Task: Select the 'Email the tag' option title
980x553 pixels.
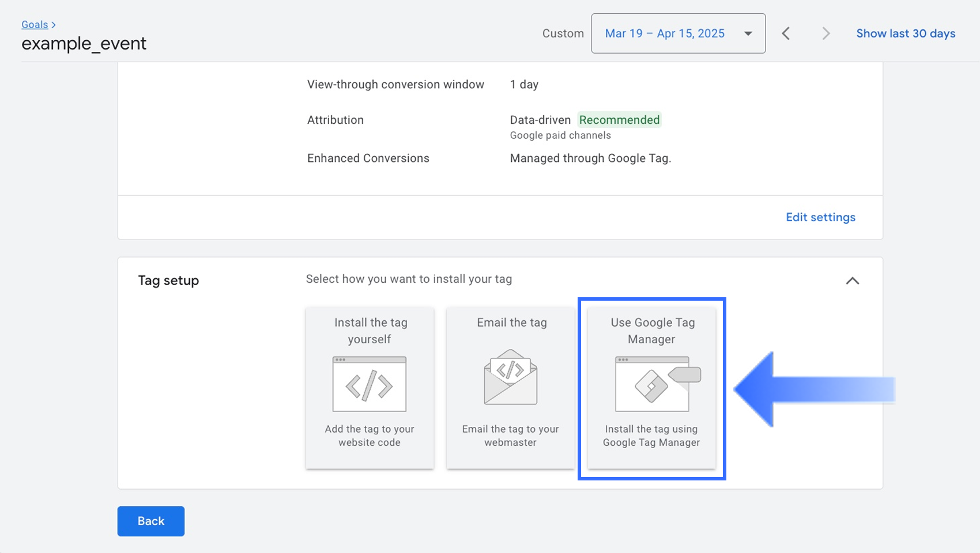Action: point(511,323)
